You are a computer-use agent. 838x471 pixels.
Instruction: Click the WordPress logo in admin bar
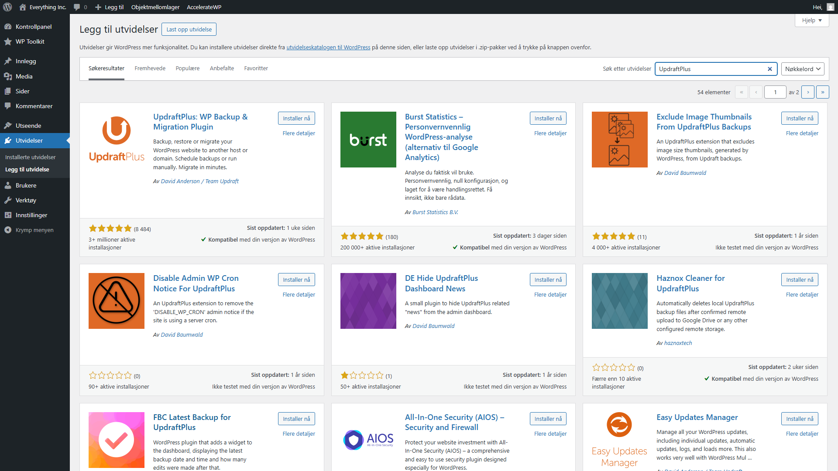point(7,7)
